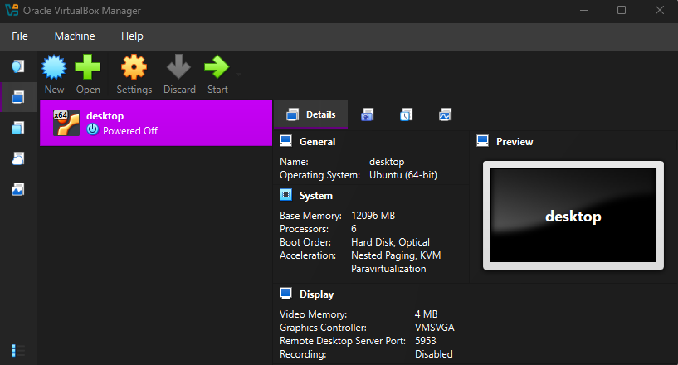Click the "Hard Disk, Optical" boot order value

[x=391, y=242]
